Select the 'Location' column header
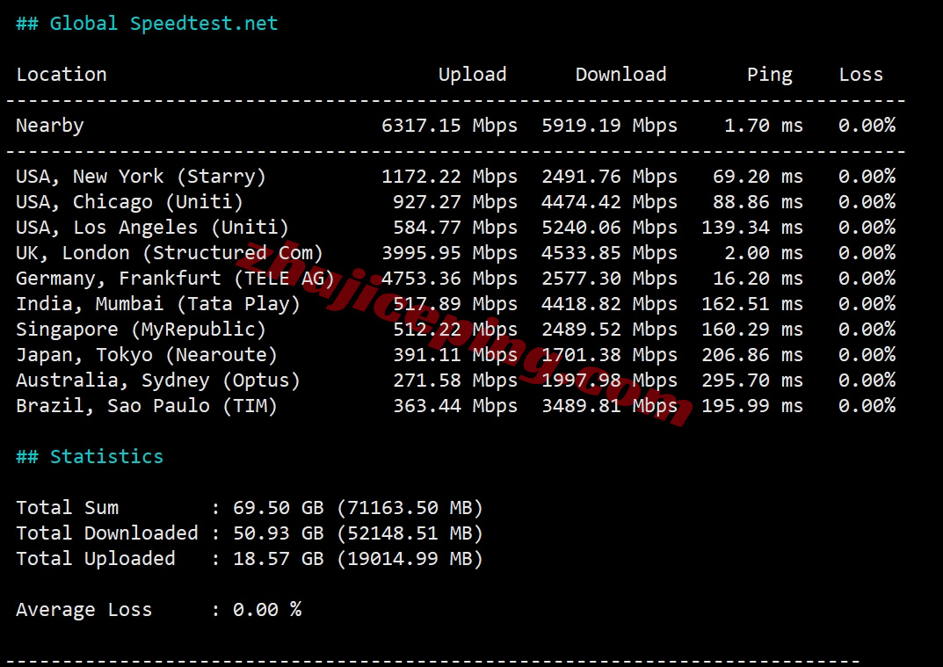This screenshot has width=943, height=667. pyautogui.click(x=62, y=74)
